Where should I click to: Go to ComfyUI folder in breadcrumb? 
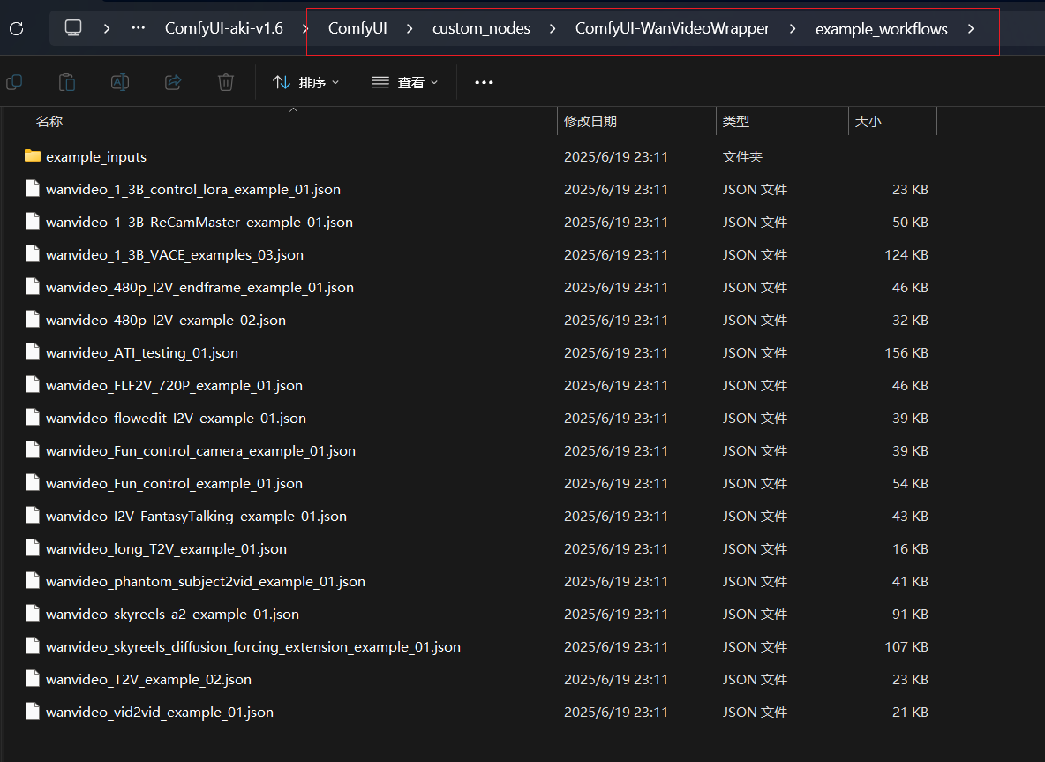pyautogui.click(x=357, y=28)
